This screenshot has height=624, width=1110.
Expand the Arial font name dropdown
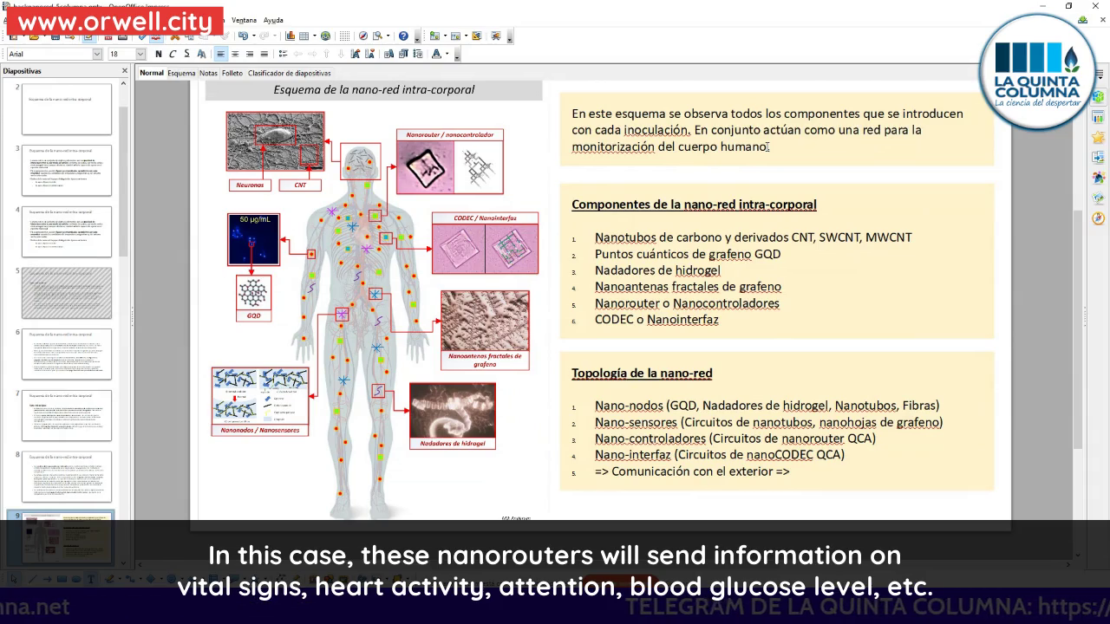pos(97,54)
